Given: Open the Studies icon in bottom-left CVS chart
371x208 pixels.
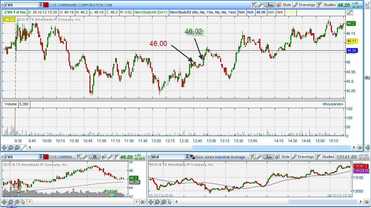Looking at the screenshot, I should 116,157.
